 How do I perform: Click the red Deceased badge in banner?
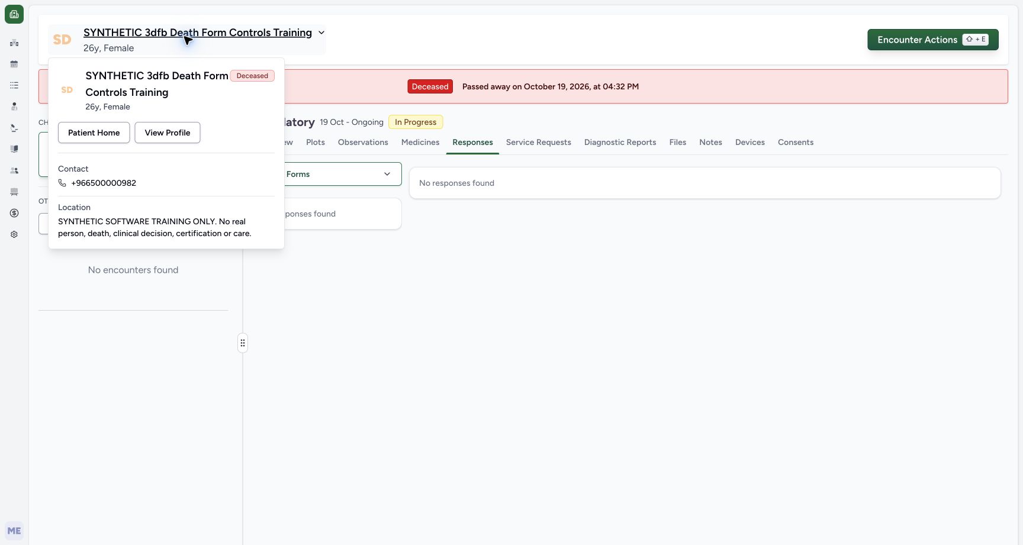click(430, 86)
